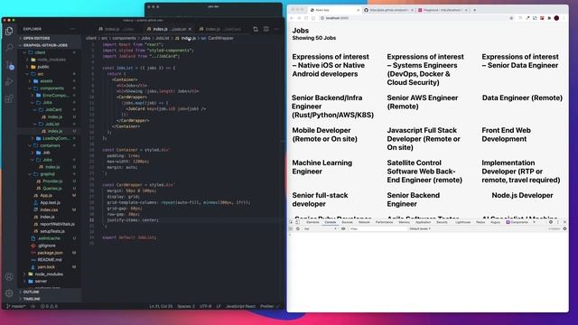The height and width of the screenshot is (325, 578).
Task: Open Provider.js in the file tree
Action: 52,181
